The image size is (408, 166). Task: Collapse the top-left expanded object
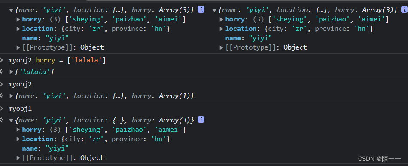point(11,10)
